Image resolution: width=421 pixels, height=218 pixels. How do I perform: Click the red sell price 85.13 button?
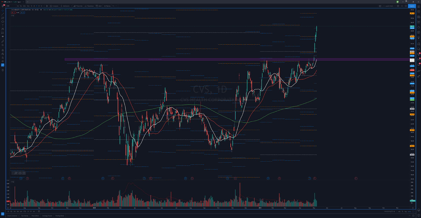13,13
